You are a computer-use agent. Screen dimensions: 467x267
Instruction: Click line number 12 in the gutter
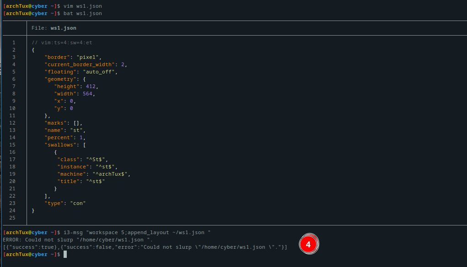tap(12, 123)
